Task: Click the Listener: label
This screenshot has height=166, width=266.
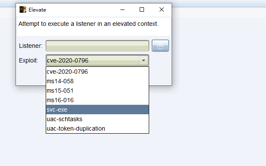Action: (31, 46)
